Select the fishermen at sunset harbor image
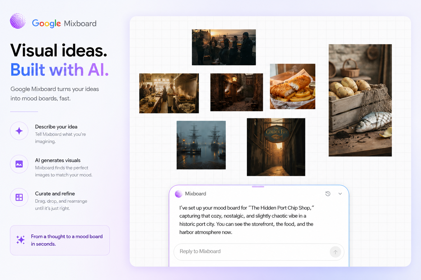This screenshot has height=280, width=421. point(224,47)
